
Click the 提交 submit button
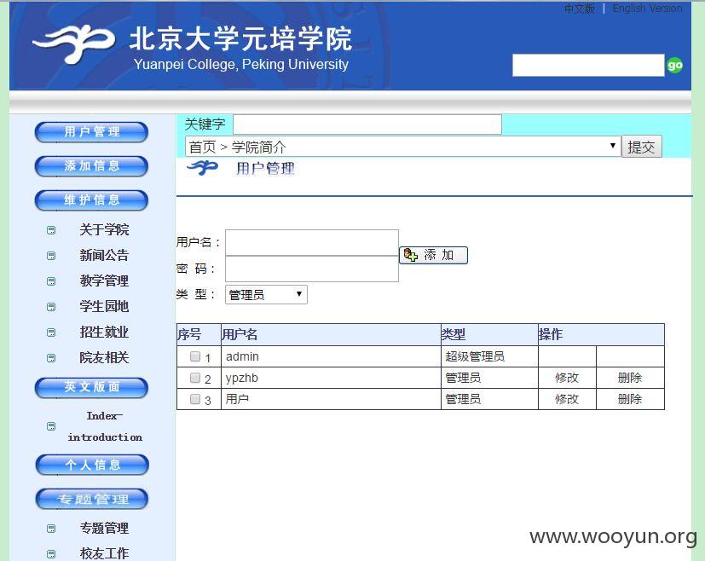642,147
